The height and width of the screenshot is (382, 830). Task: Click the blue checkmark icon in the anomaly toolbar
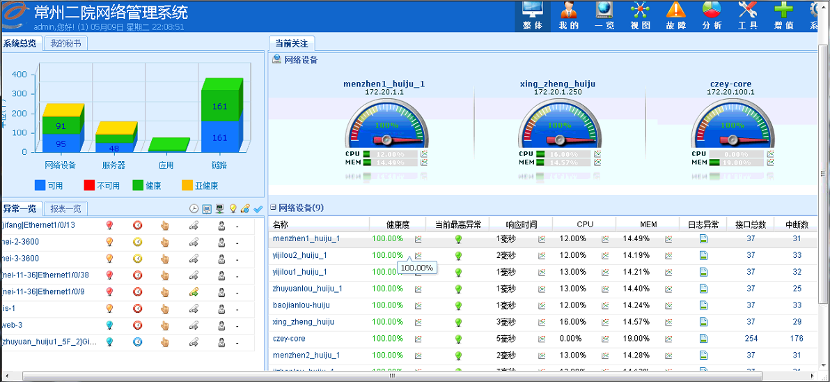tap(258, 208)
